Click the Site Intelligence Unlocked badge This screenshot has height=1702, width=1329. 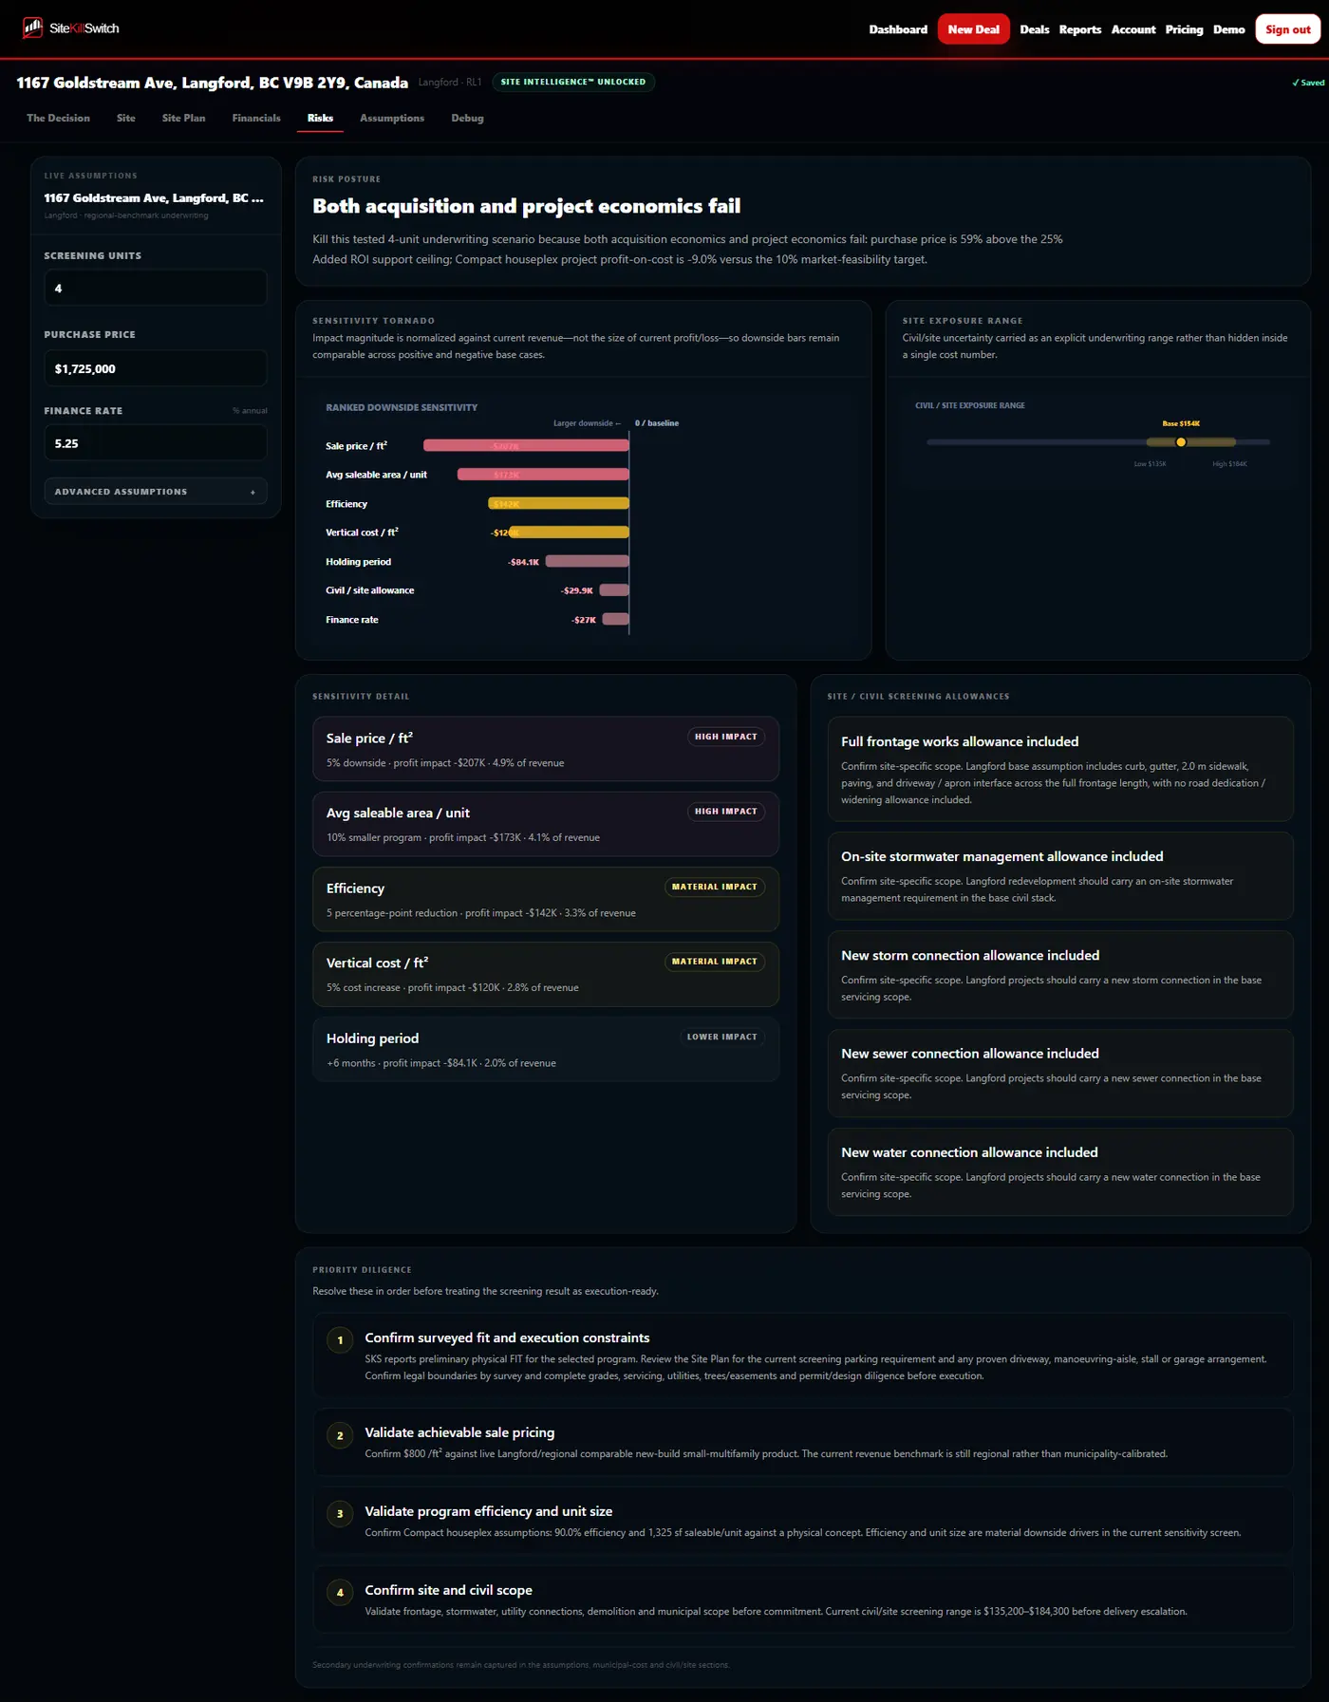[573, 82]
